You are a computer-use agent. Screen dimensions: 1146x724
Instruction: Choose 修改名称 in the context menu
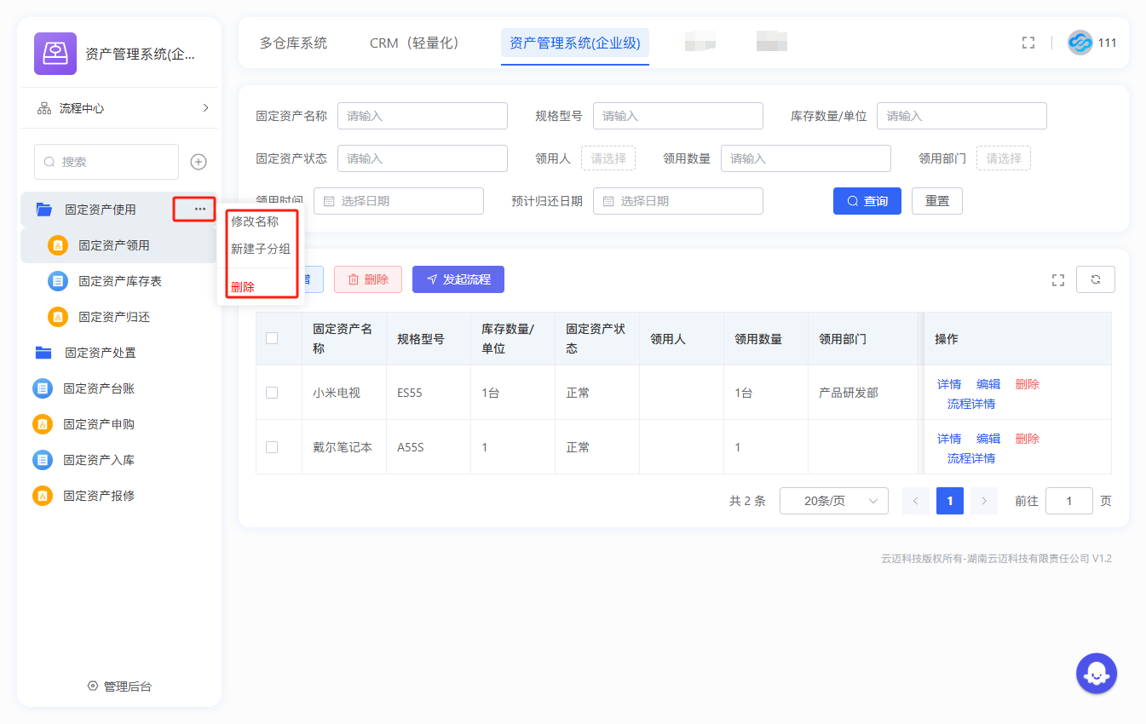(255, 221)
